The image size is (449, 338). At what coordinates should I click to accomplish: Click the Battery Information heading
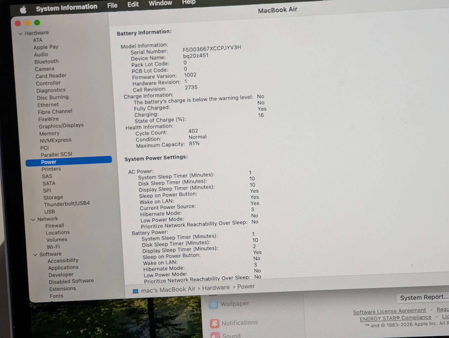coord(144,32)
